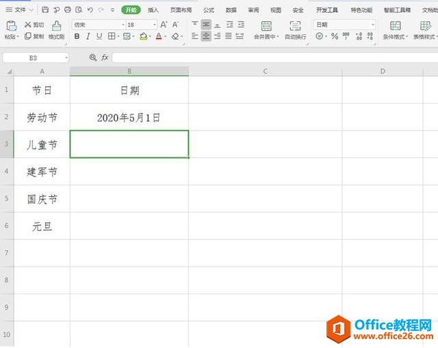
Task: Toggle Underline formatting
Action: pos(99,36)
